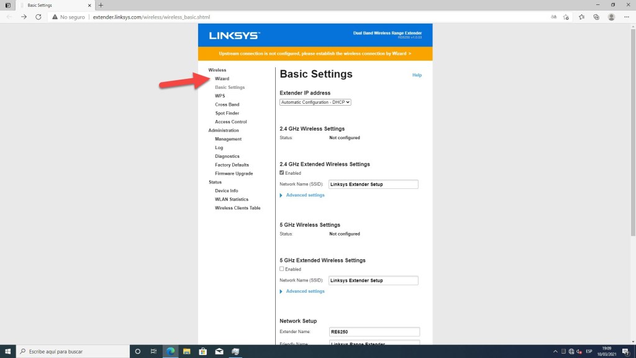Click the 2.4 GHz Network Name field
The height and width of the screenshot is (358, 636).
pos(373,185)
